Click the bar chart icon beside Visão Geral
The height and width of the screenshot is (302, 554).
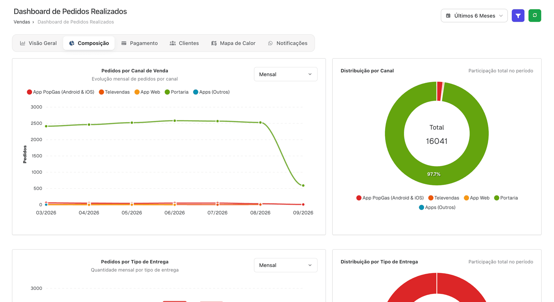pyautogui.click(x=23, y=43)
